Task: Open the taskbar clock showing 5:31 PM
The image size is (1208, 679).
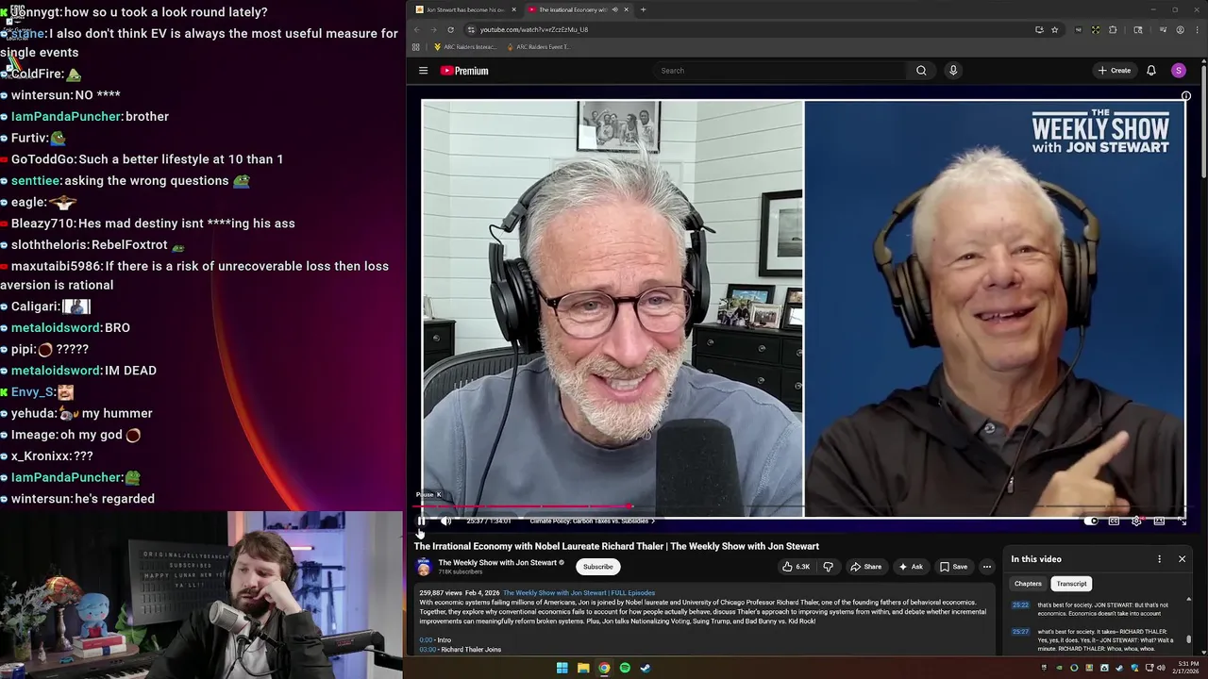Action: click(x=1186, y=668)
